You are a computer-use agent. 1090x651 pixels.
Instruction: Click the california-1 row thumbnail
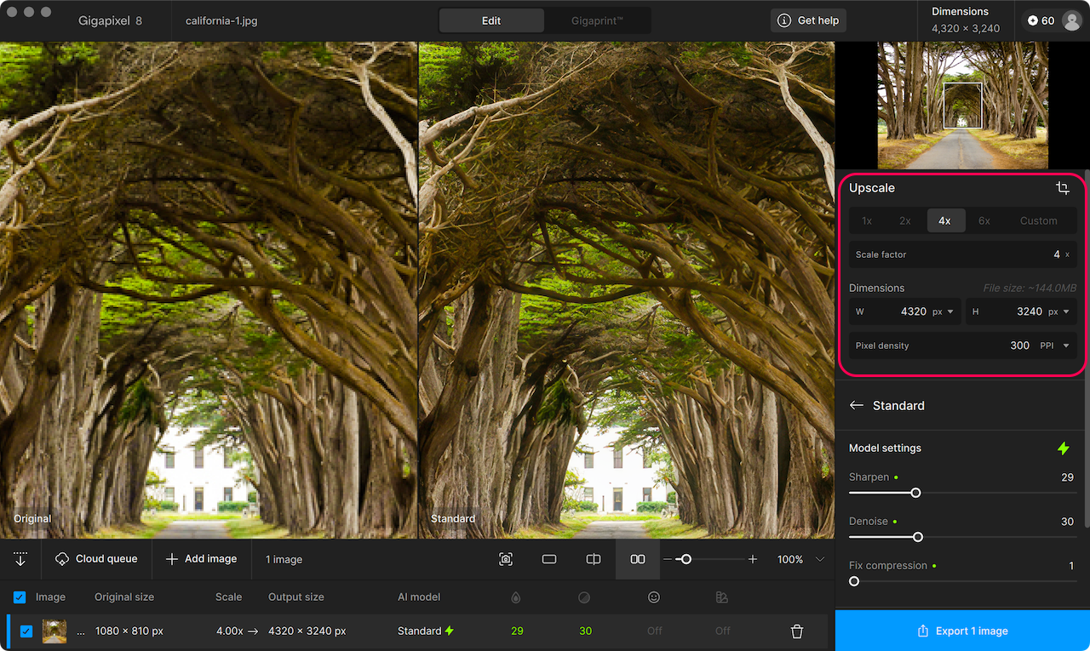click(54, 631)
